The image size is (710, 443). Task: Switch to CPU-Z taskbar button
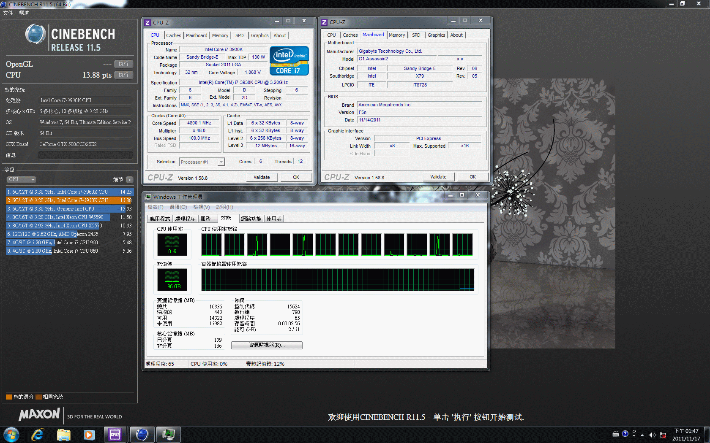click(x=115, y=435)
